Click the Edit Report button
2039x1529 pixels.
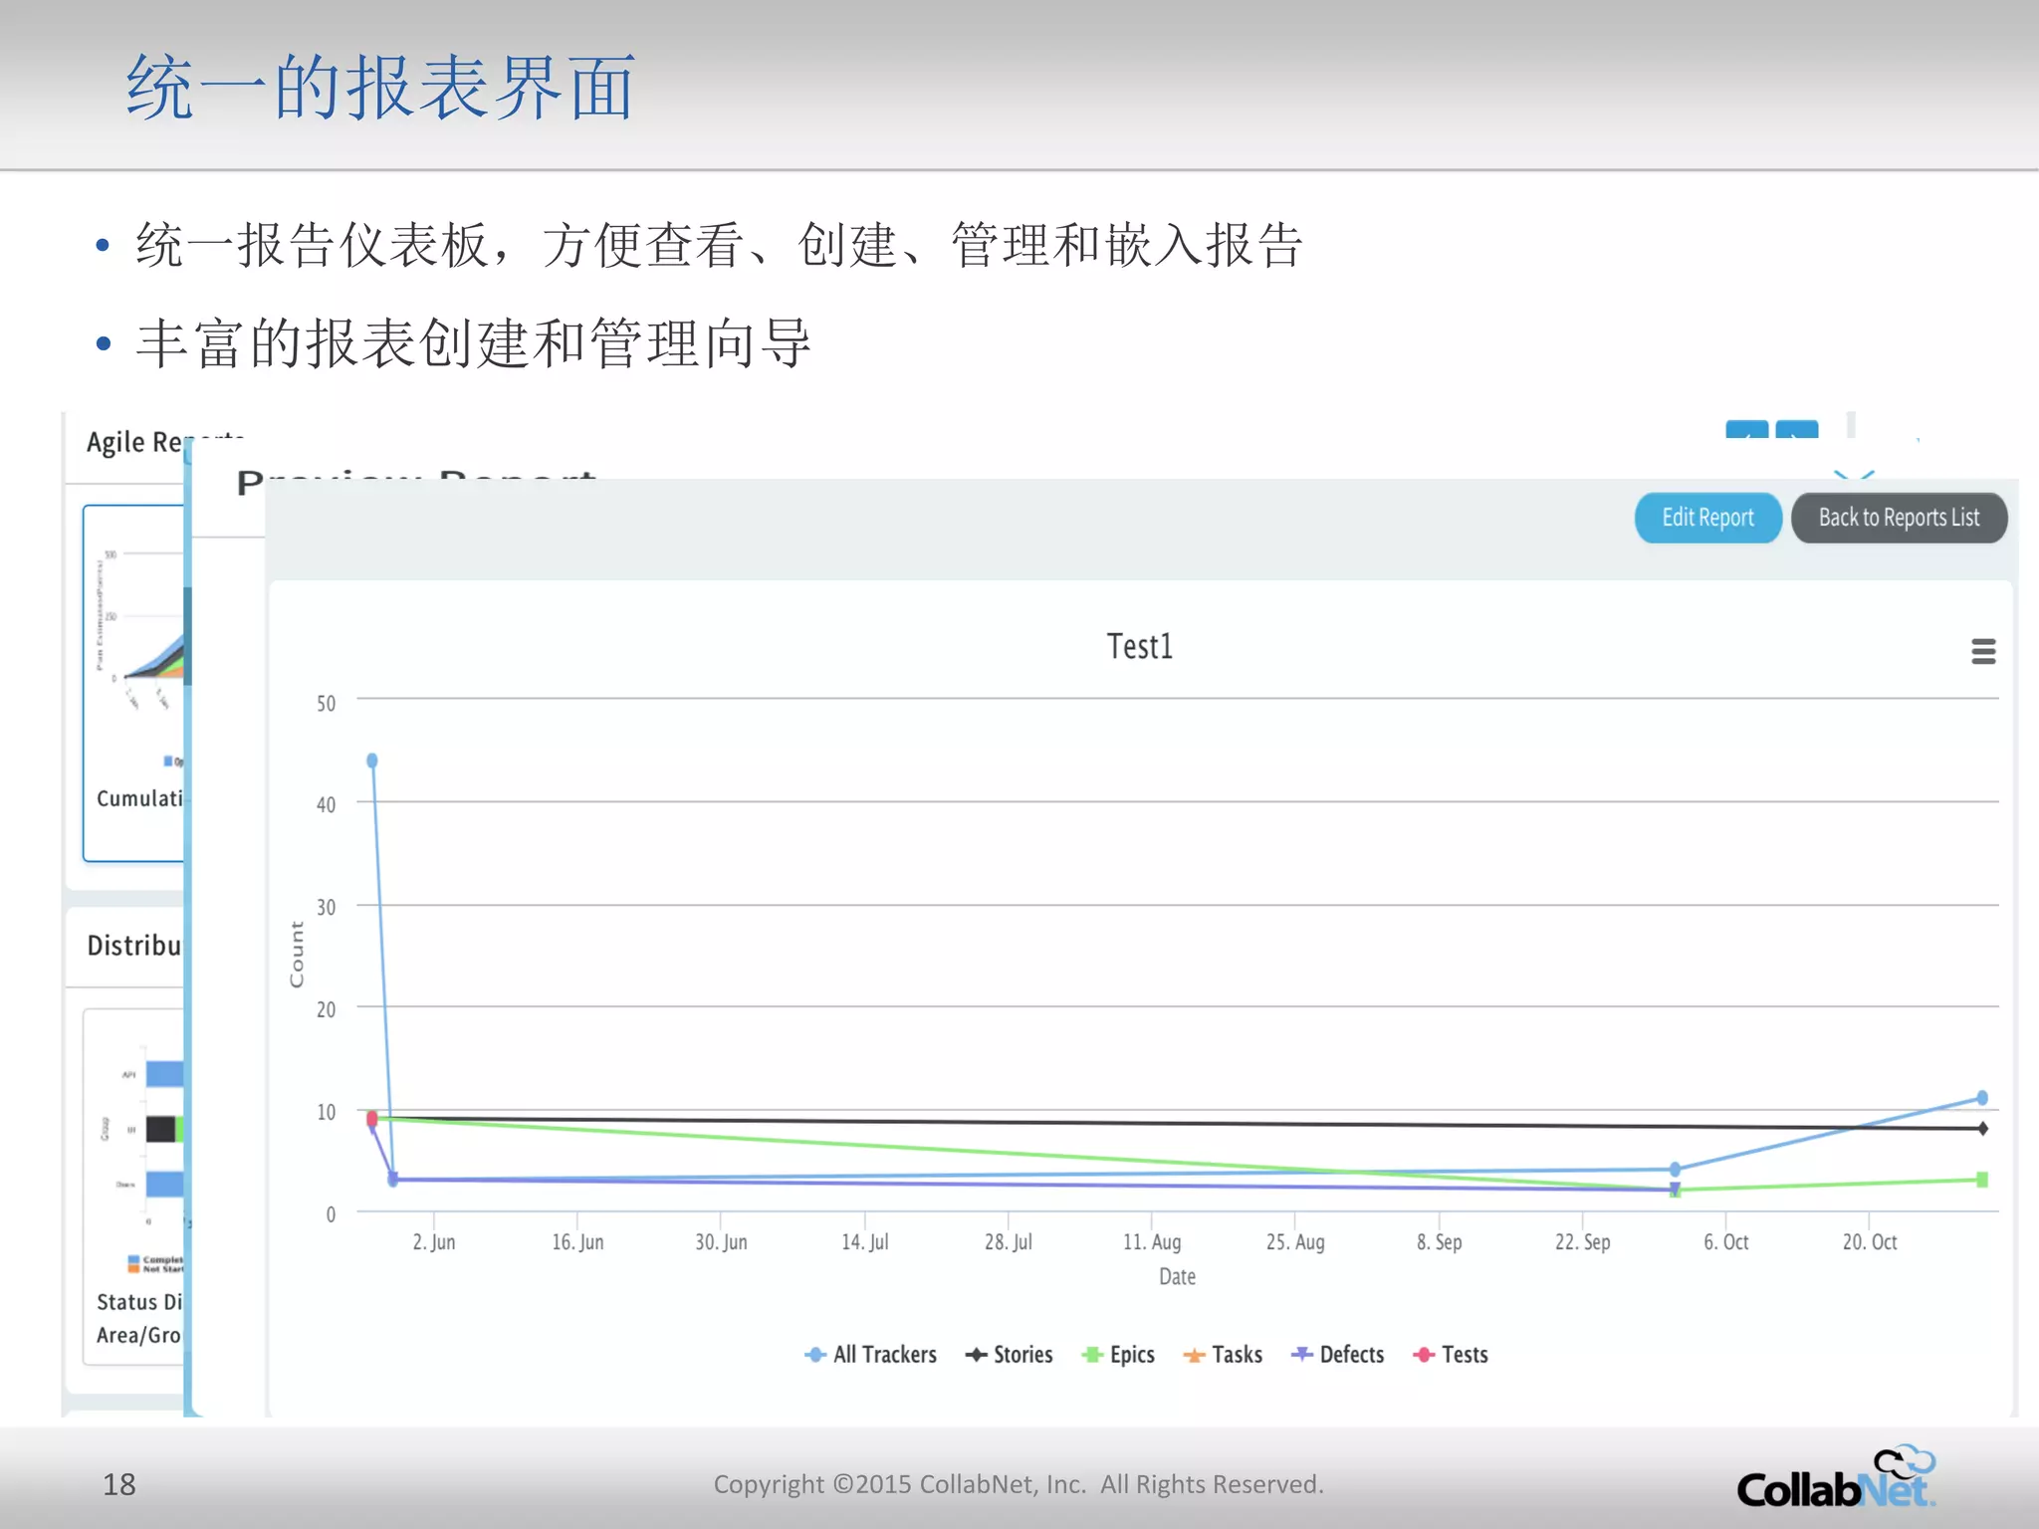coord(1707,518)
